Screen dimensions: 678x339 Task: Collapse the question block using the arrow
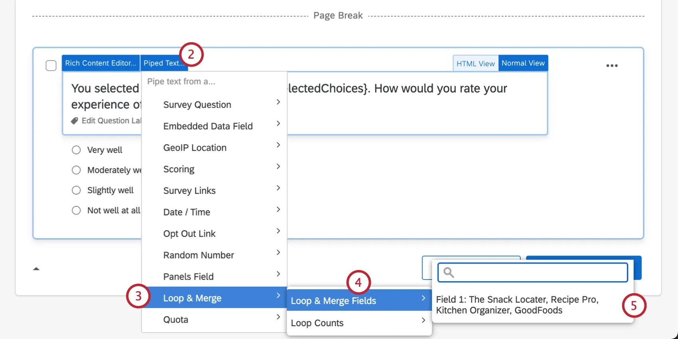[36, 269]
